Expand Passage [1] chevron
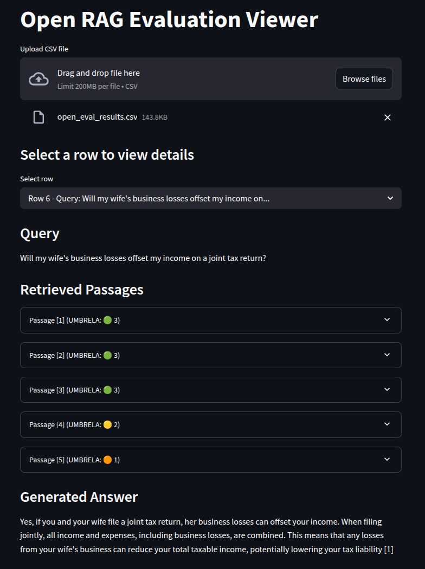425x569 pixels. coord(387,320)
